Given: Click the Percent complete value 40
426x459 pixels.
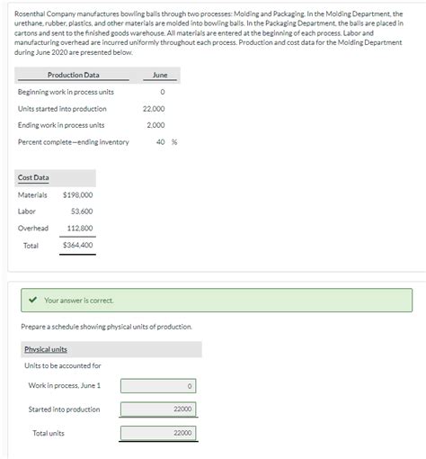Looking at the screenshot, I should (161, 141).
